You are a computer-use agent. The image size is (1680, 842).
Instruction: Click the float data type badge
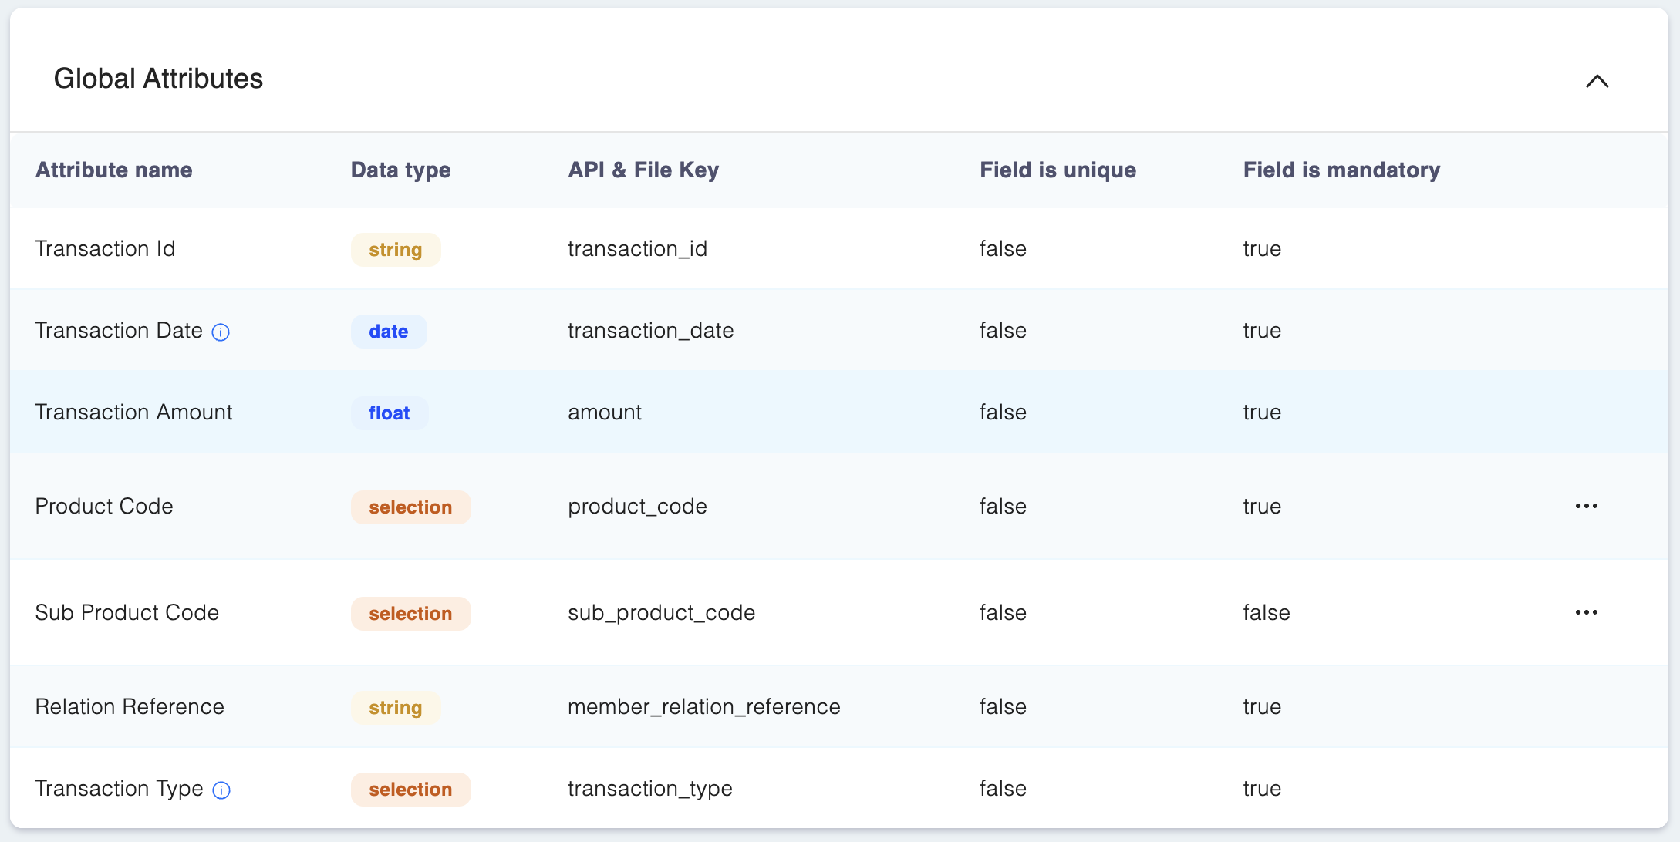pyautogui.click(x=389, y=413)
